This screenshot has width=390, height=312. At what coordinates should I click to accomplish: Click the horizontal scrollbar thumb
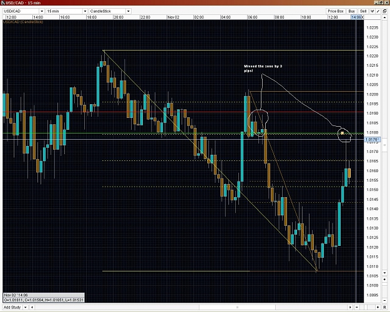pos(237,307)
